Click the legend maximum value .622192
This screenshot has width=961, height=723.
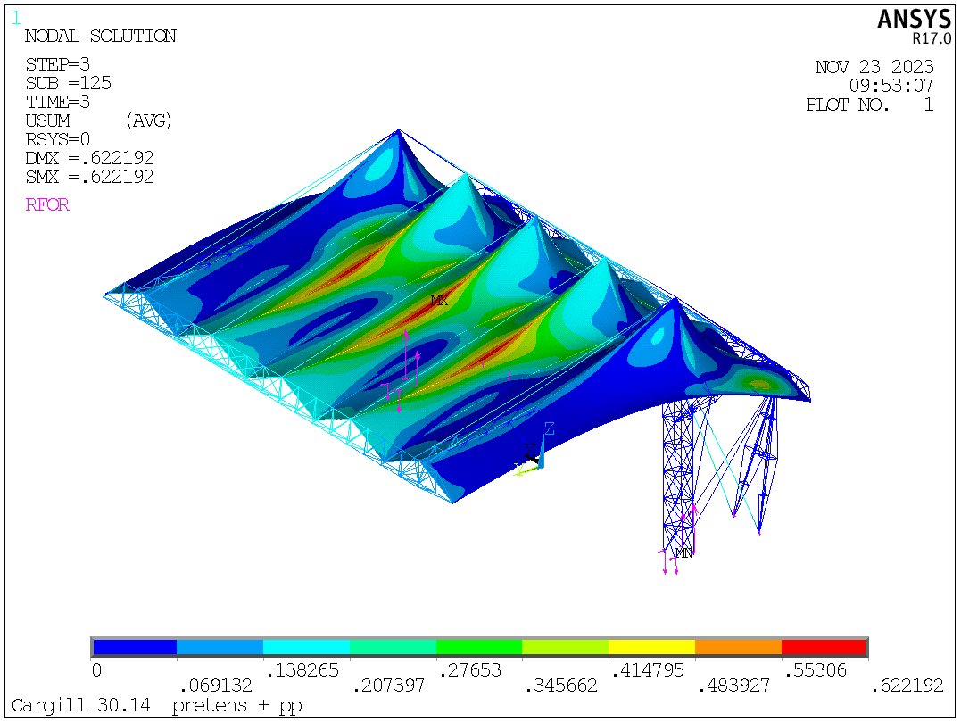906,686
